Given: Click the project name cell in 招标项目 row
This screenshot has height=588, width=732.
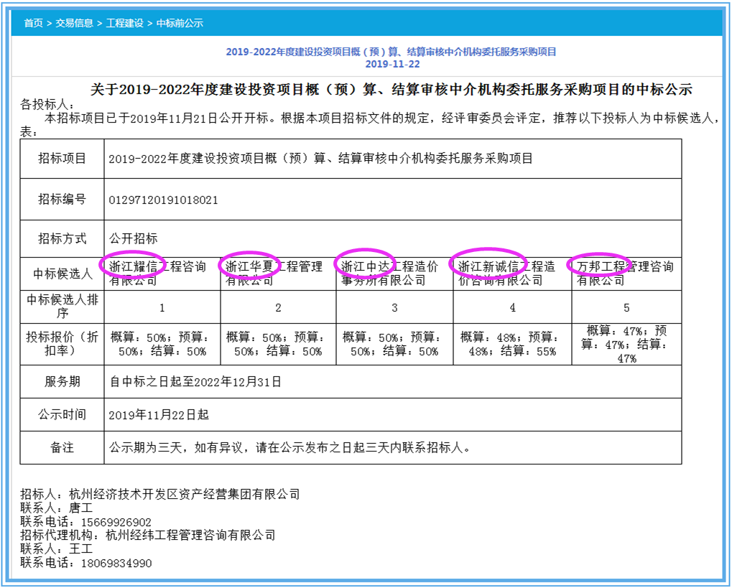Looking at the screenshot, I should pyautogui.click(x=393, y=159).
